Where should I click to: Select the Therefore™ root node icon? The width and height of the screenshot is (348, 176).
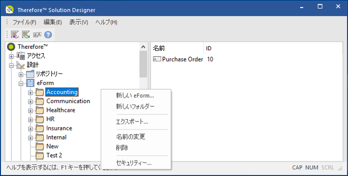point(11,47)
